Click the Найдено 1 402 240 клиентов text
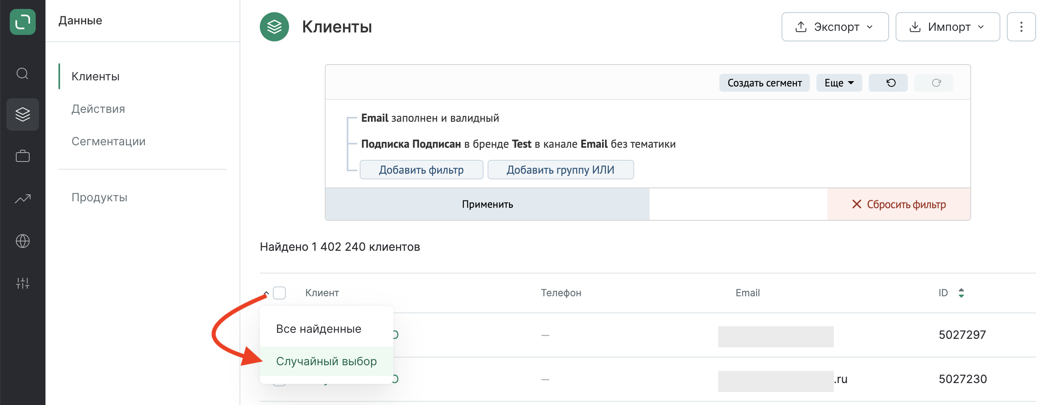The width and height of the screenshot is (1045, 405). pos(340,247)
